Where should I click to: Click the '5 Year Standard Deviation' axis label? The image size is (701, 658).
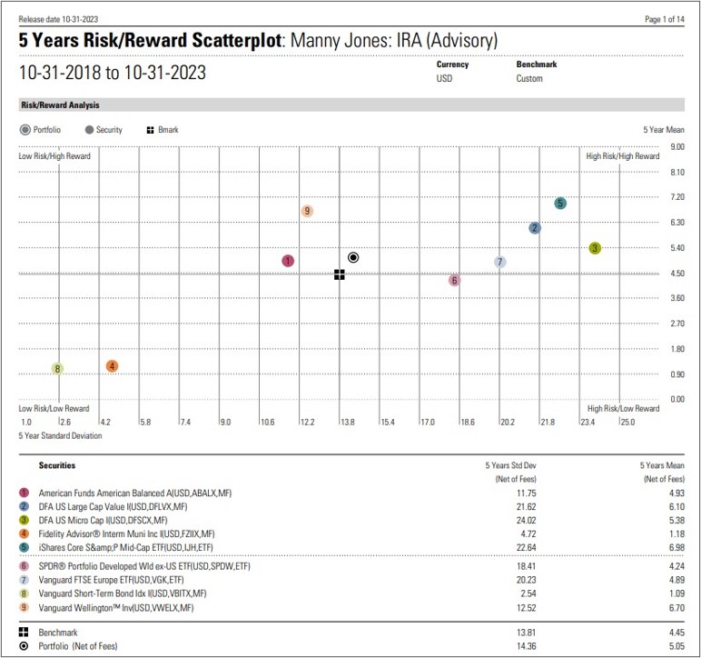coord(60,435)
